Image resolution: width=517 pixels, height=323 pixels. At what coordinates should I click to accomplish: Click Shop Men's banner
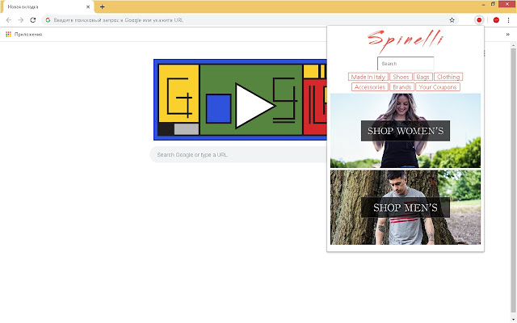pyautogui.click(x=406, y=208)
